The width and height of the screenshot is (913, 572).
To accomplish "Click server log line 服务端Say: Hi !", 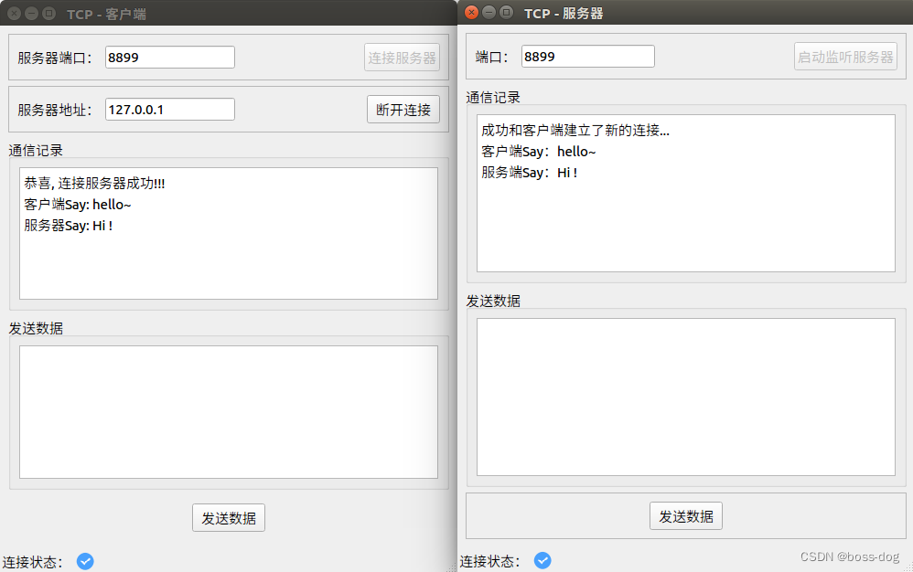I will pyautogui.click(x=530, y=173).
